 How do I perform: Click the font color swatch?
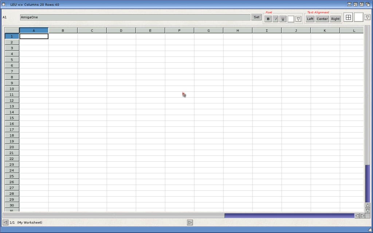point(291,19)
